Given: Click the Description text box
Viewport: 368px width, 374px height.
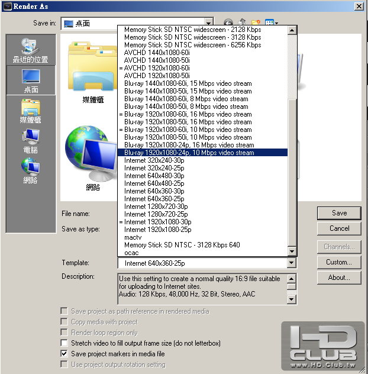Looking at the screenshot, I should pos(202,289).
